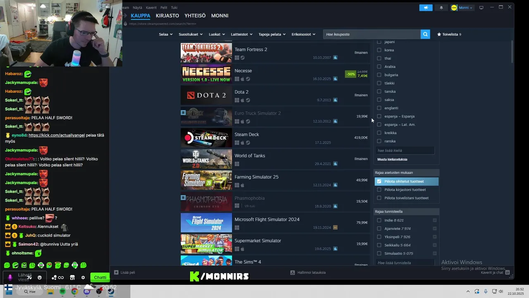
Task: Switch to the YHTEISÖ tab
Action: 195,16
